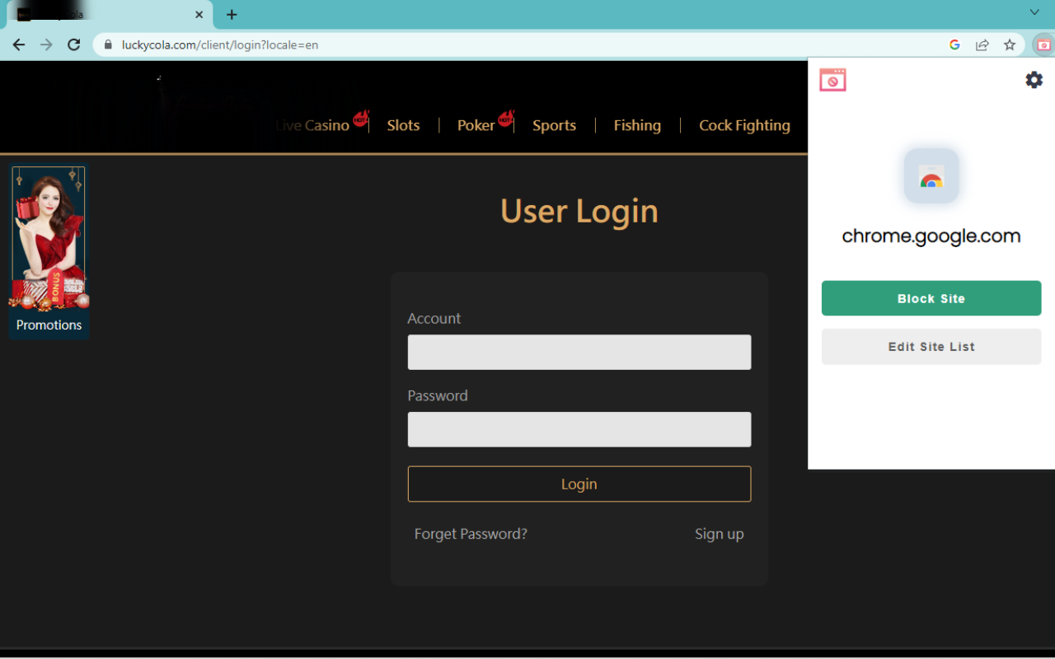Share this page using the share icon
1055x659 pixels.
(982, 44)
